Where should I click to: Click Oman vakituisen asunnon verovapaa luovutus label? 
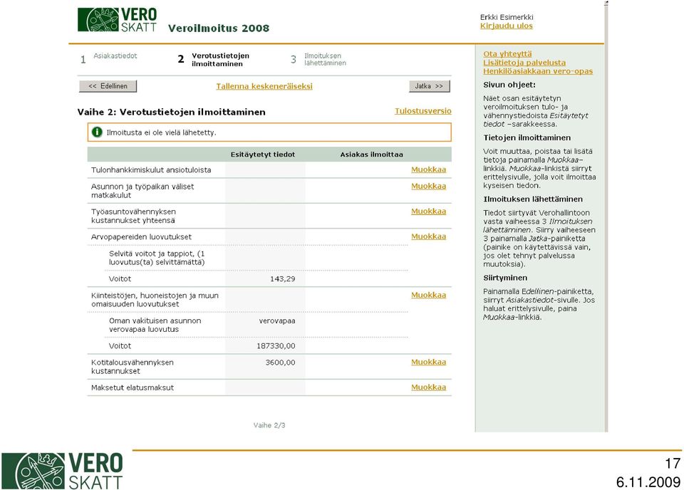pos(155,325)
